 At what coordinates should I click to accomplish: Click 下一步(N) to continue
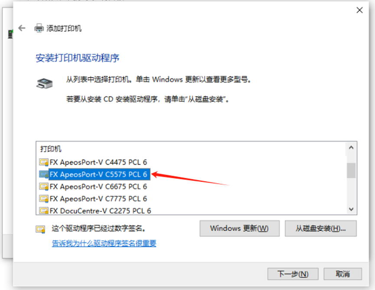pos(293,274)
